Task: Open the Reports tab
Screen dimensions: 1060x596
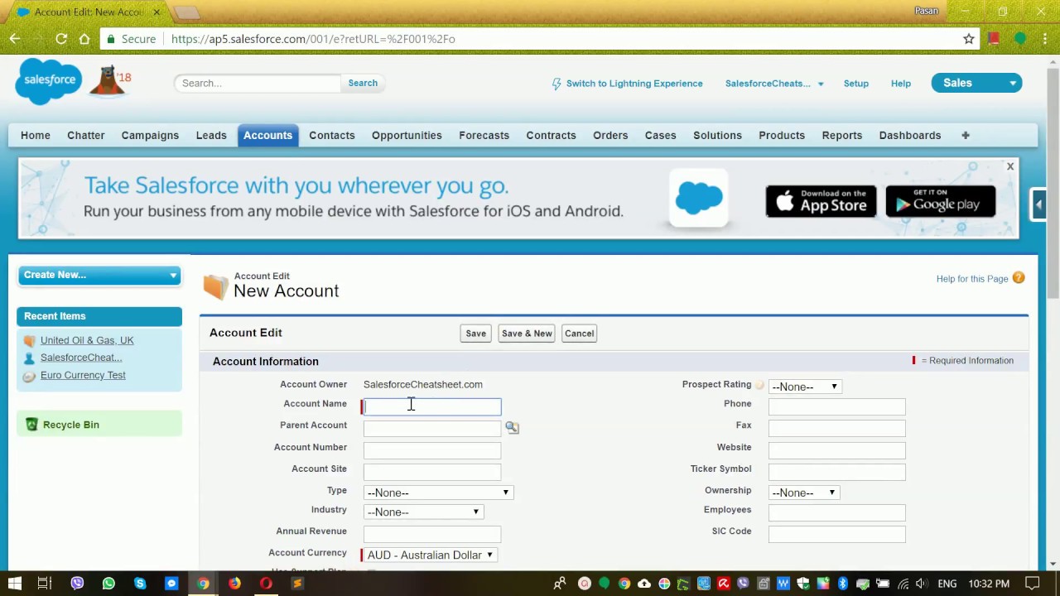Action: click(842, 135)
